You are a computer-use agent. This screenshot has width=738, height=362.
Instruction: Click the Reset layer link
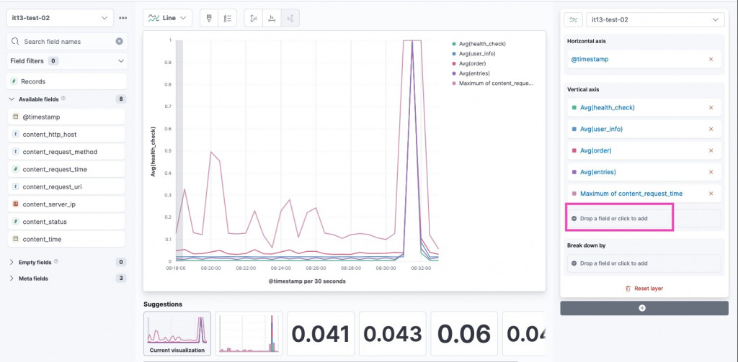(x=644, y=288)
